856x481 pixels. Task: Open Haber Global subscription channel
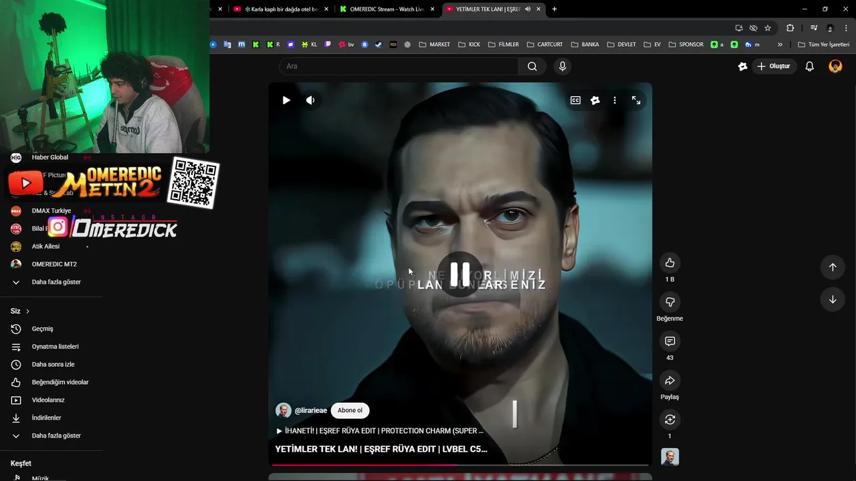point(51,158)
